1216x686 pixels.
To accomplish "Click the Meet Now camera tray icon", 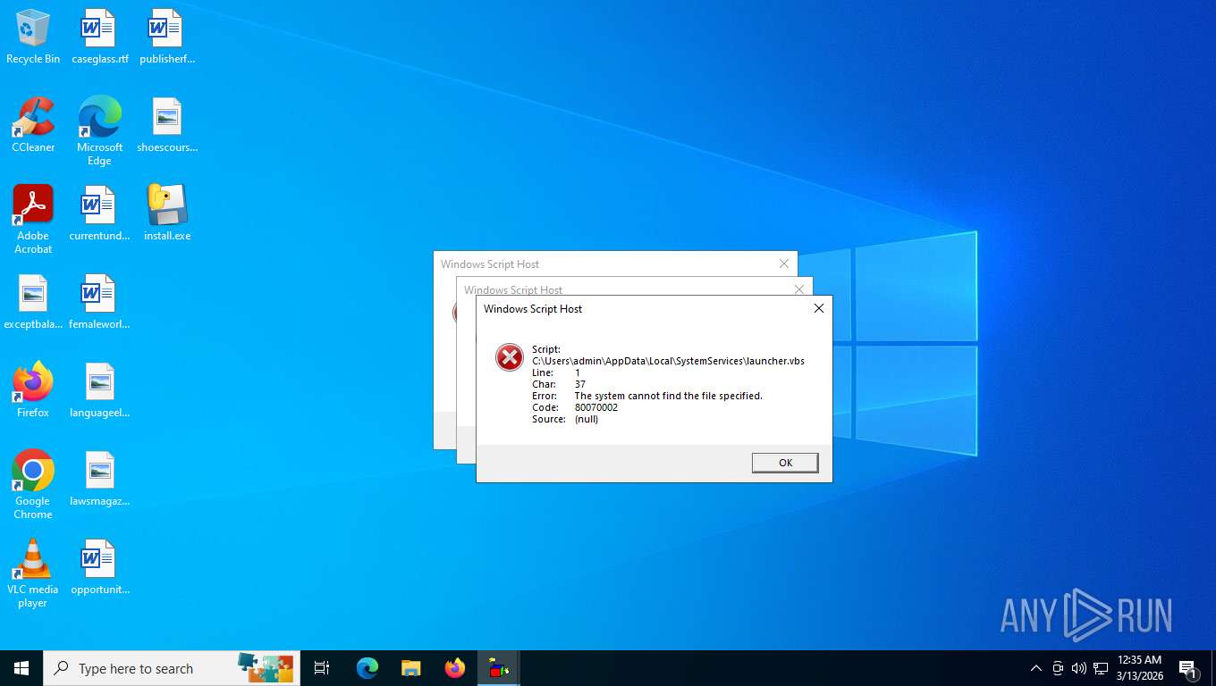I will pyautogui.click(x=1058, y=668).
